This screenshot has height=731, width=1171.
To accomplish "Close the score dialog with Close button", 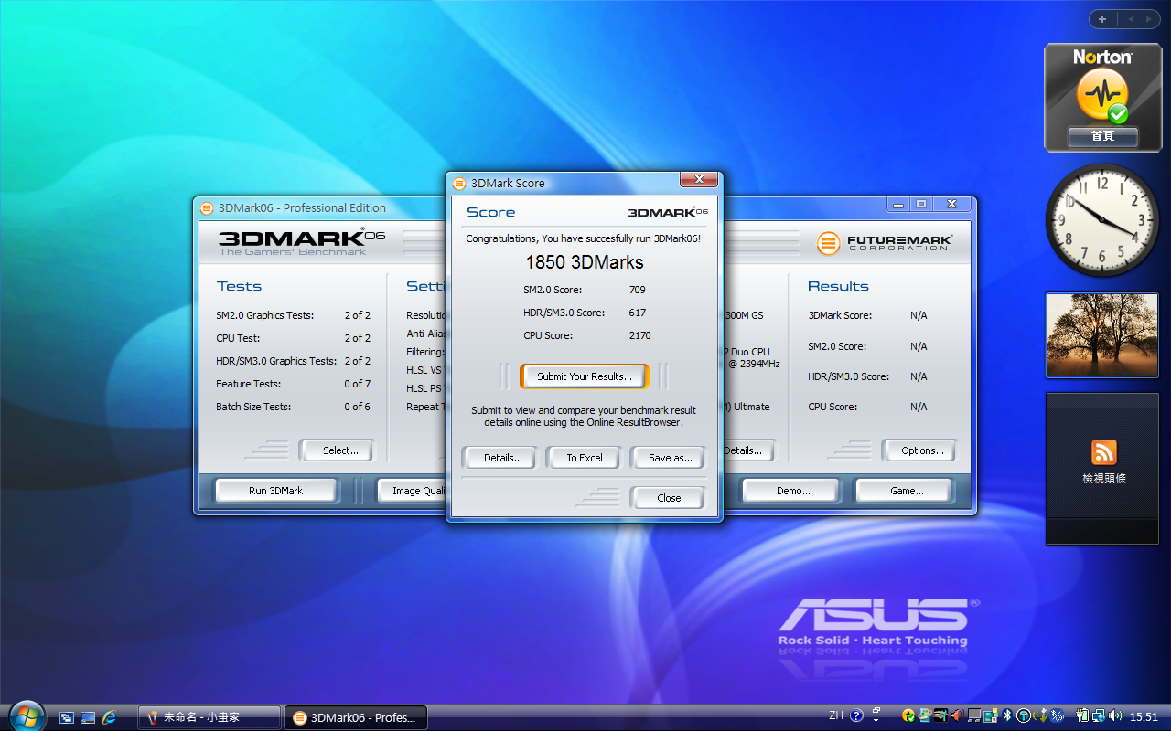I will click(668, 498).
